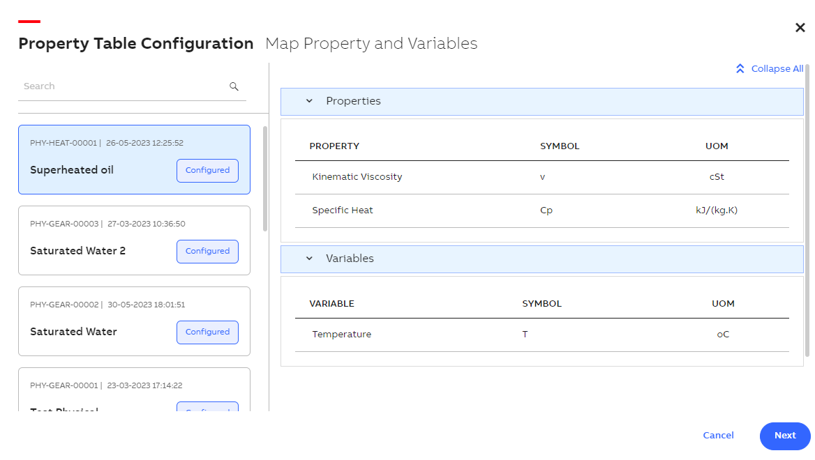Click the kJ/(kg.K) unit cell
The height and width of the screenshot is (460, 815).
716,210
